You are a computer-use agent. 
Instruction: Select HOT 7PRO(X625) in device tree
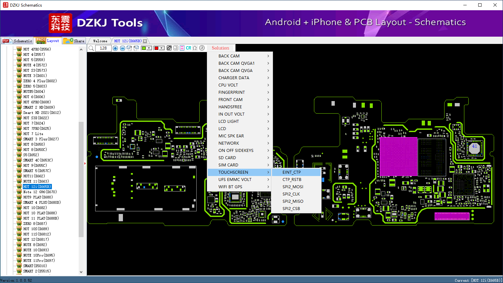click(37, 128)
